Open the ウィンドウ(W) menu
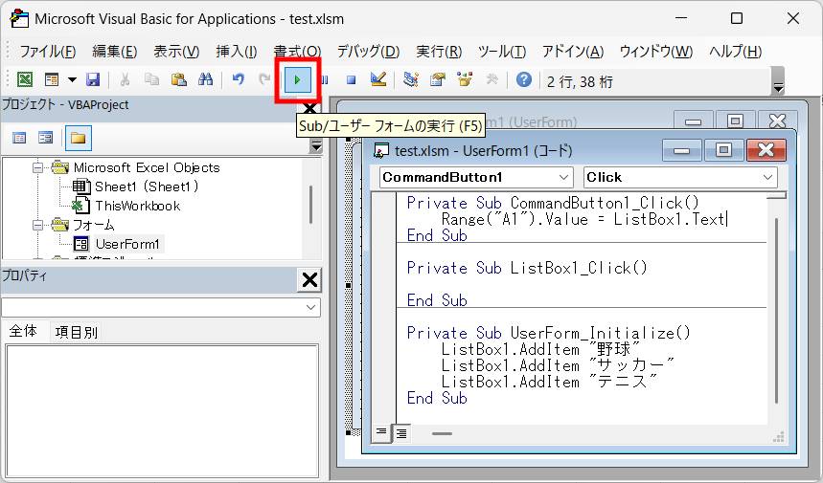 point(656,52)
